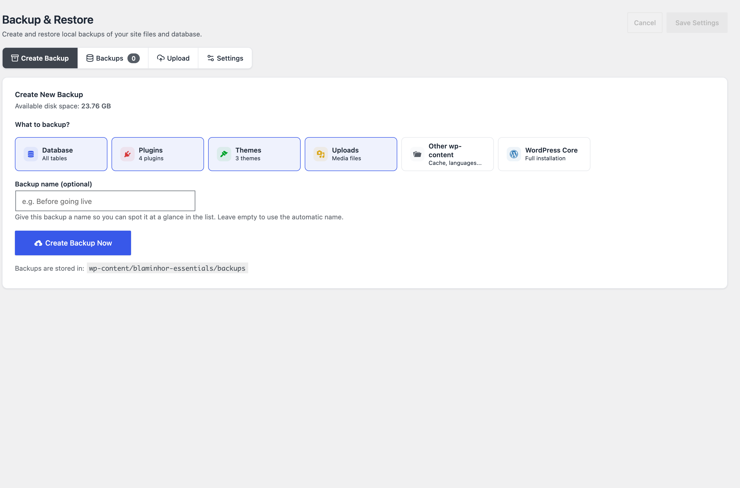Enable the WordPress Core Full installation card
This screenshot has width=740, height=488.
click(x=544, y=154)
